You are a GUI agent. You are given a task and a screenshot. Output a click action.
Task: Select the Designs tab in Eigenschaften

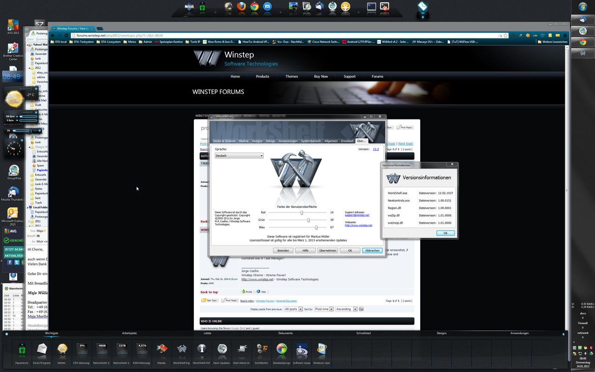click(x=257, y=141)
